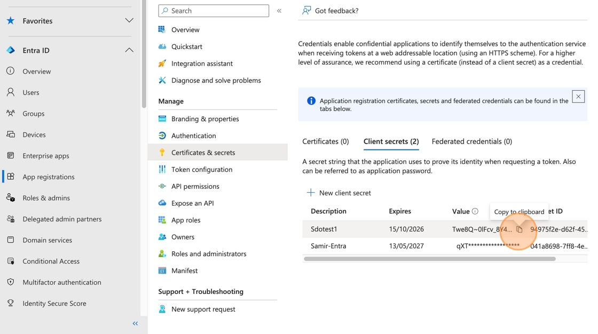Click the Users person icon

pyautogui.click(x=11, y=92)
